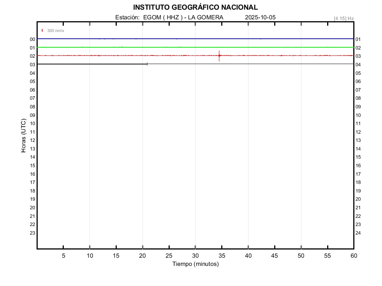Click the end tick of the black trace
This screenshot has width=382, height=286.
(147, 64)
